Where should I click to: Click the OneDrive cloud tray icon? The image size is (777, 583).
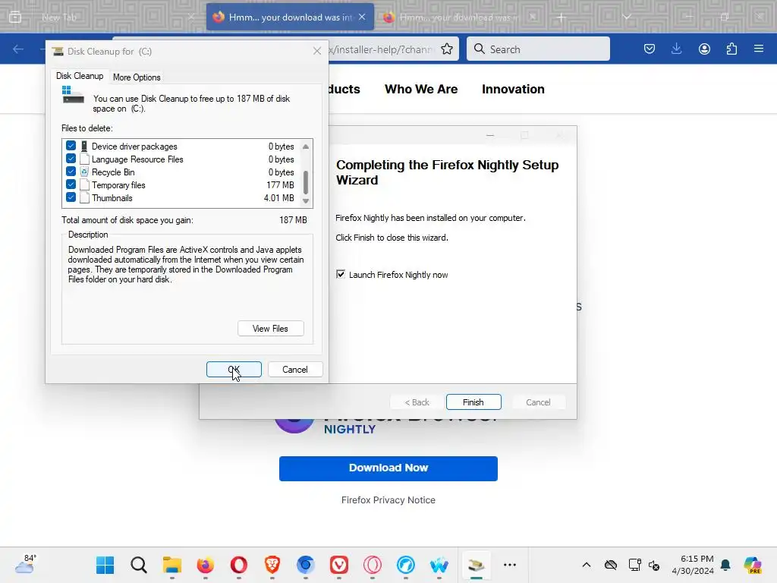click(x=611, y=565)
